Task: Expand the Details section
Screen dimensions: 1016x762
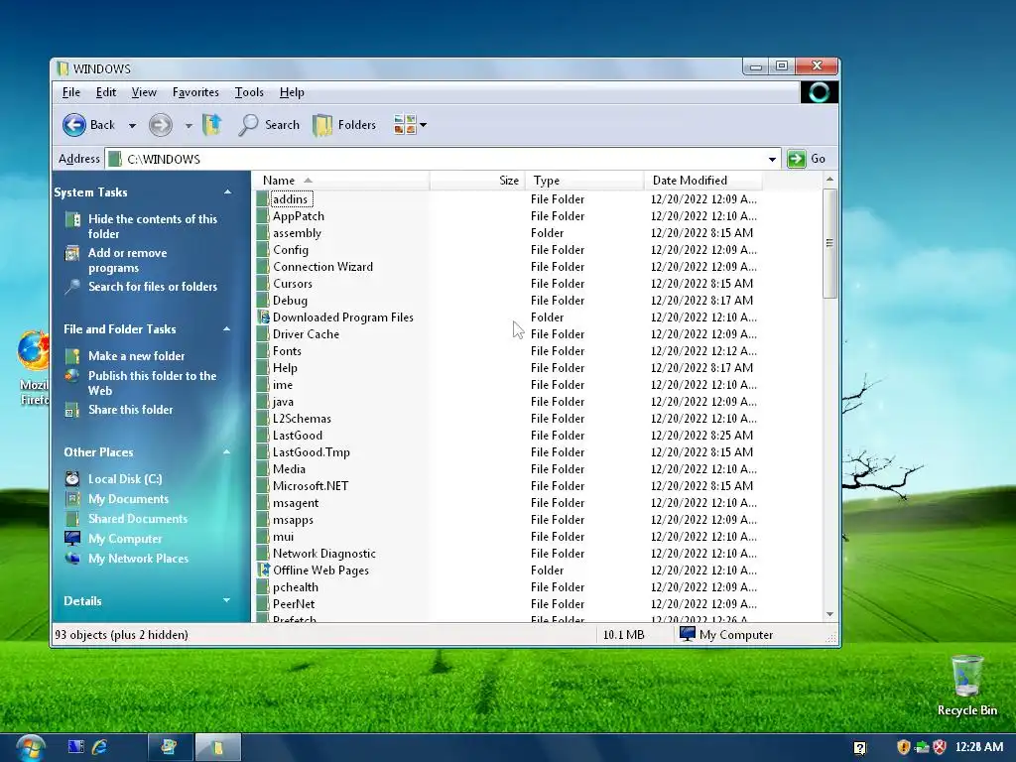Action: click(227, 600)
